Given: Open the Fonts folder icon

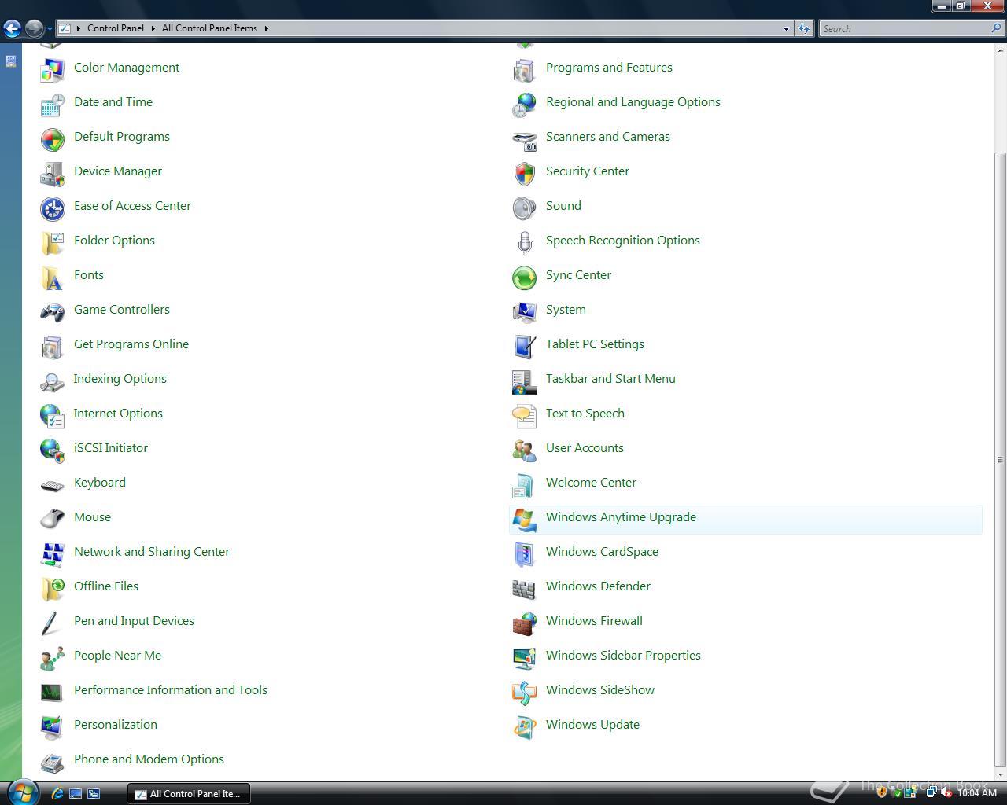Looking at the screenshot, I should click(x=52, y=277).
